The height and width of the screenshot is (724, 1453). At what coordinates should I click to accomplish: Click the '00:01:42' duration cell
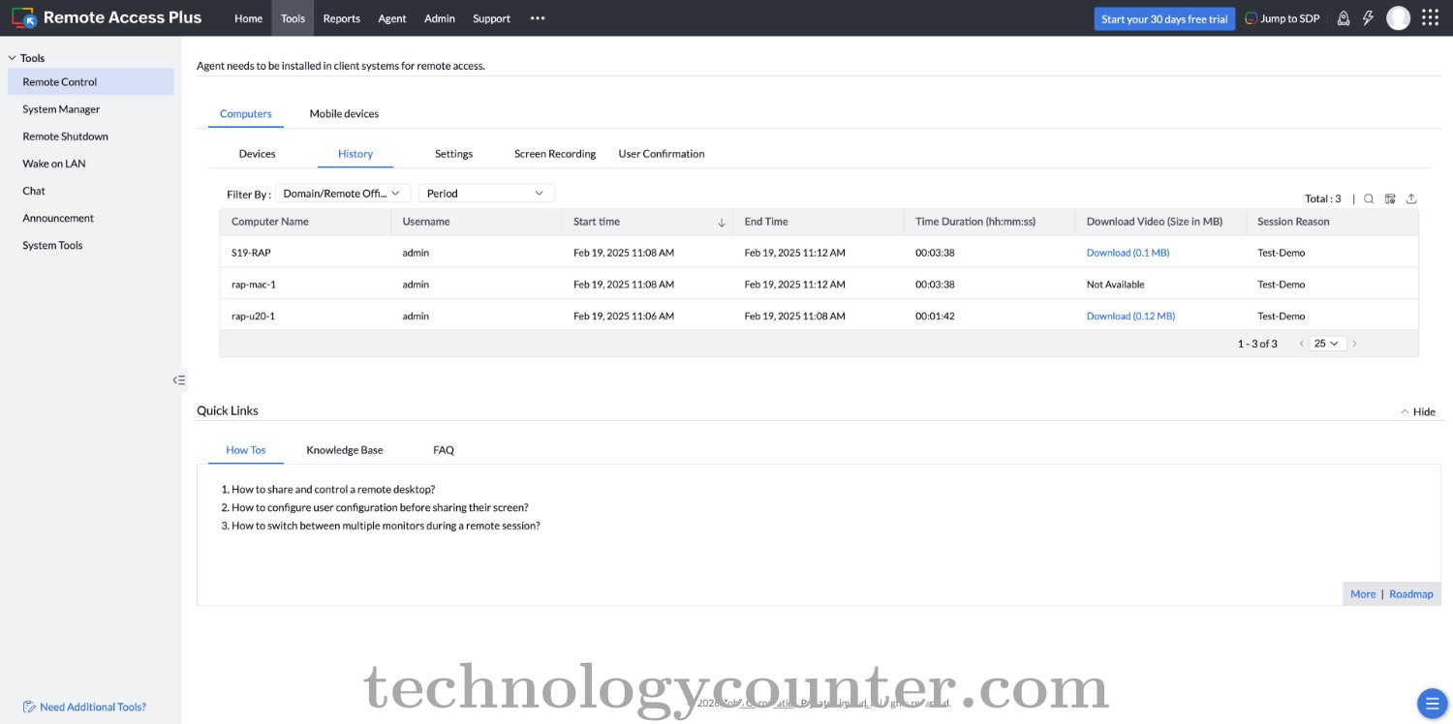point(935,317)
